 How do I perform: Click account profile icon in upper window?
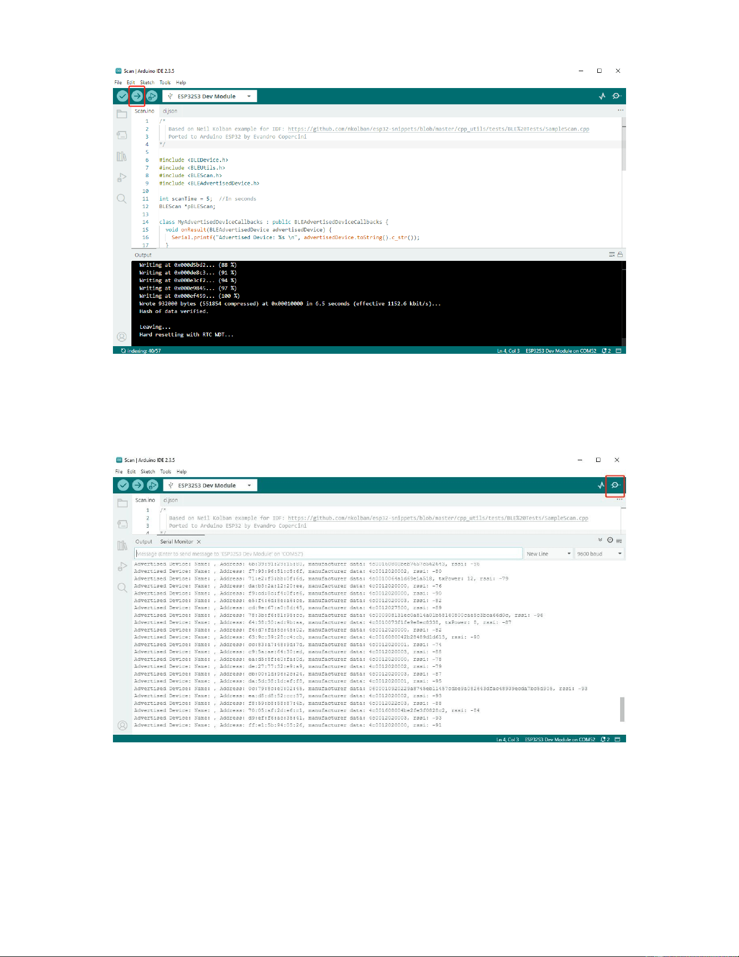coord(122,336)
